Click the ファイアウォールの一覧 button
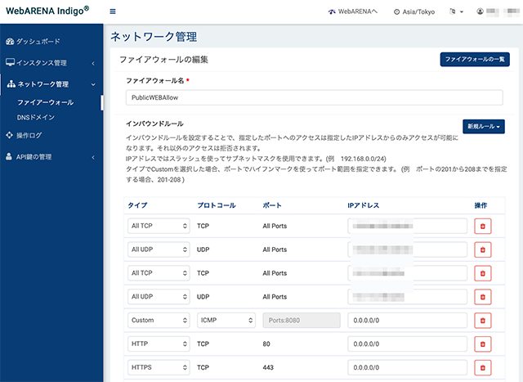 [475, 60]
